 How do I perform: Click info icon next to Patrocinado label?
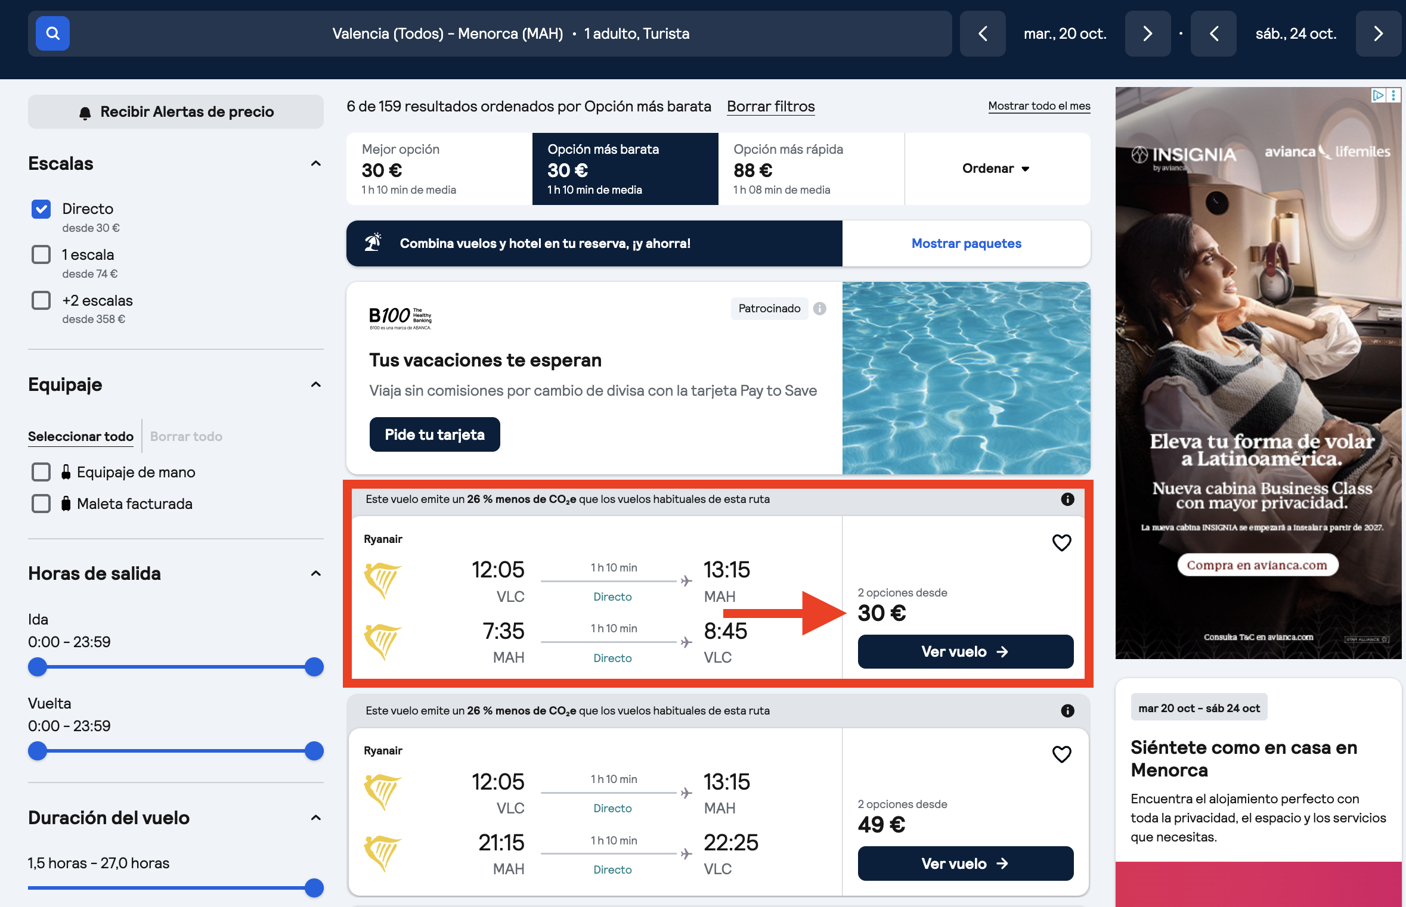[820, 309]
